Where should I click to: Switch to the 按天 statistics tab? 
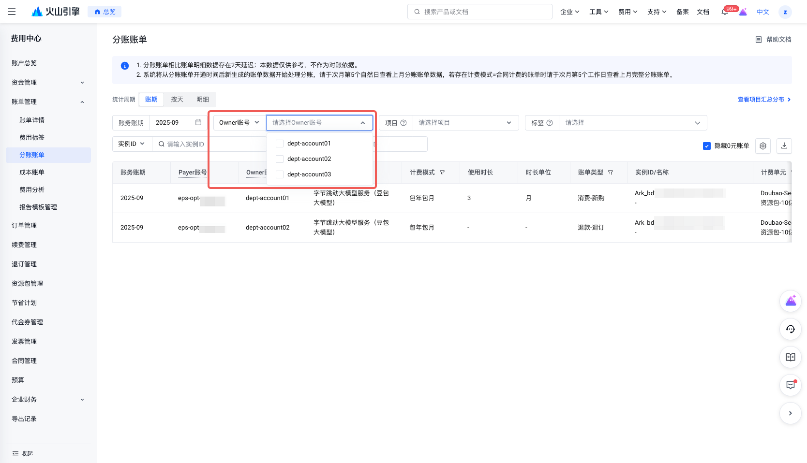[x=177, y=100]
